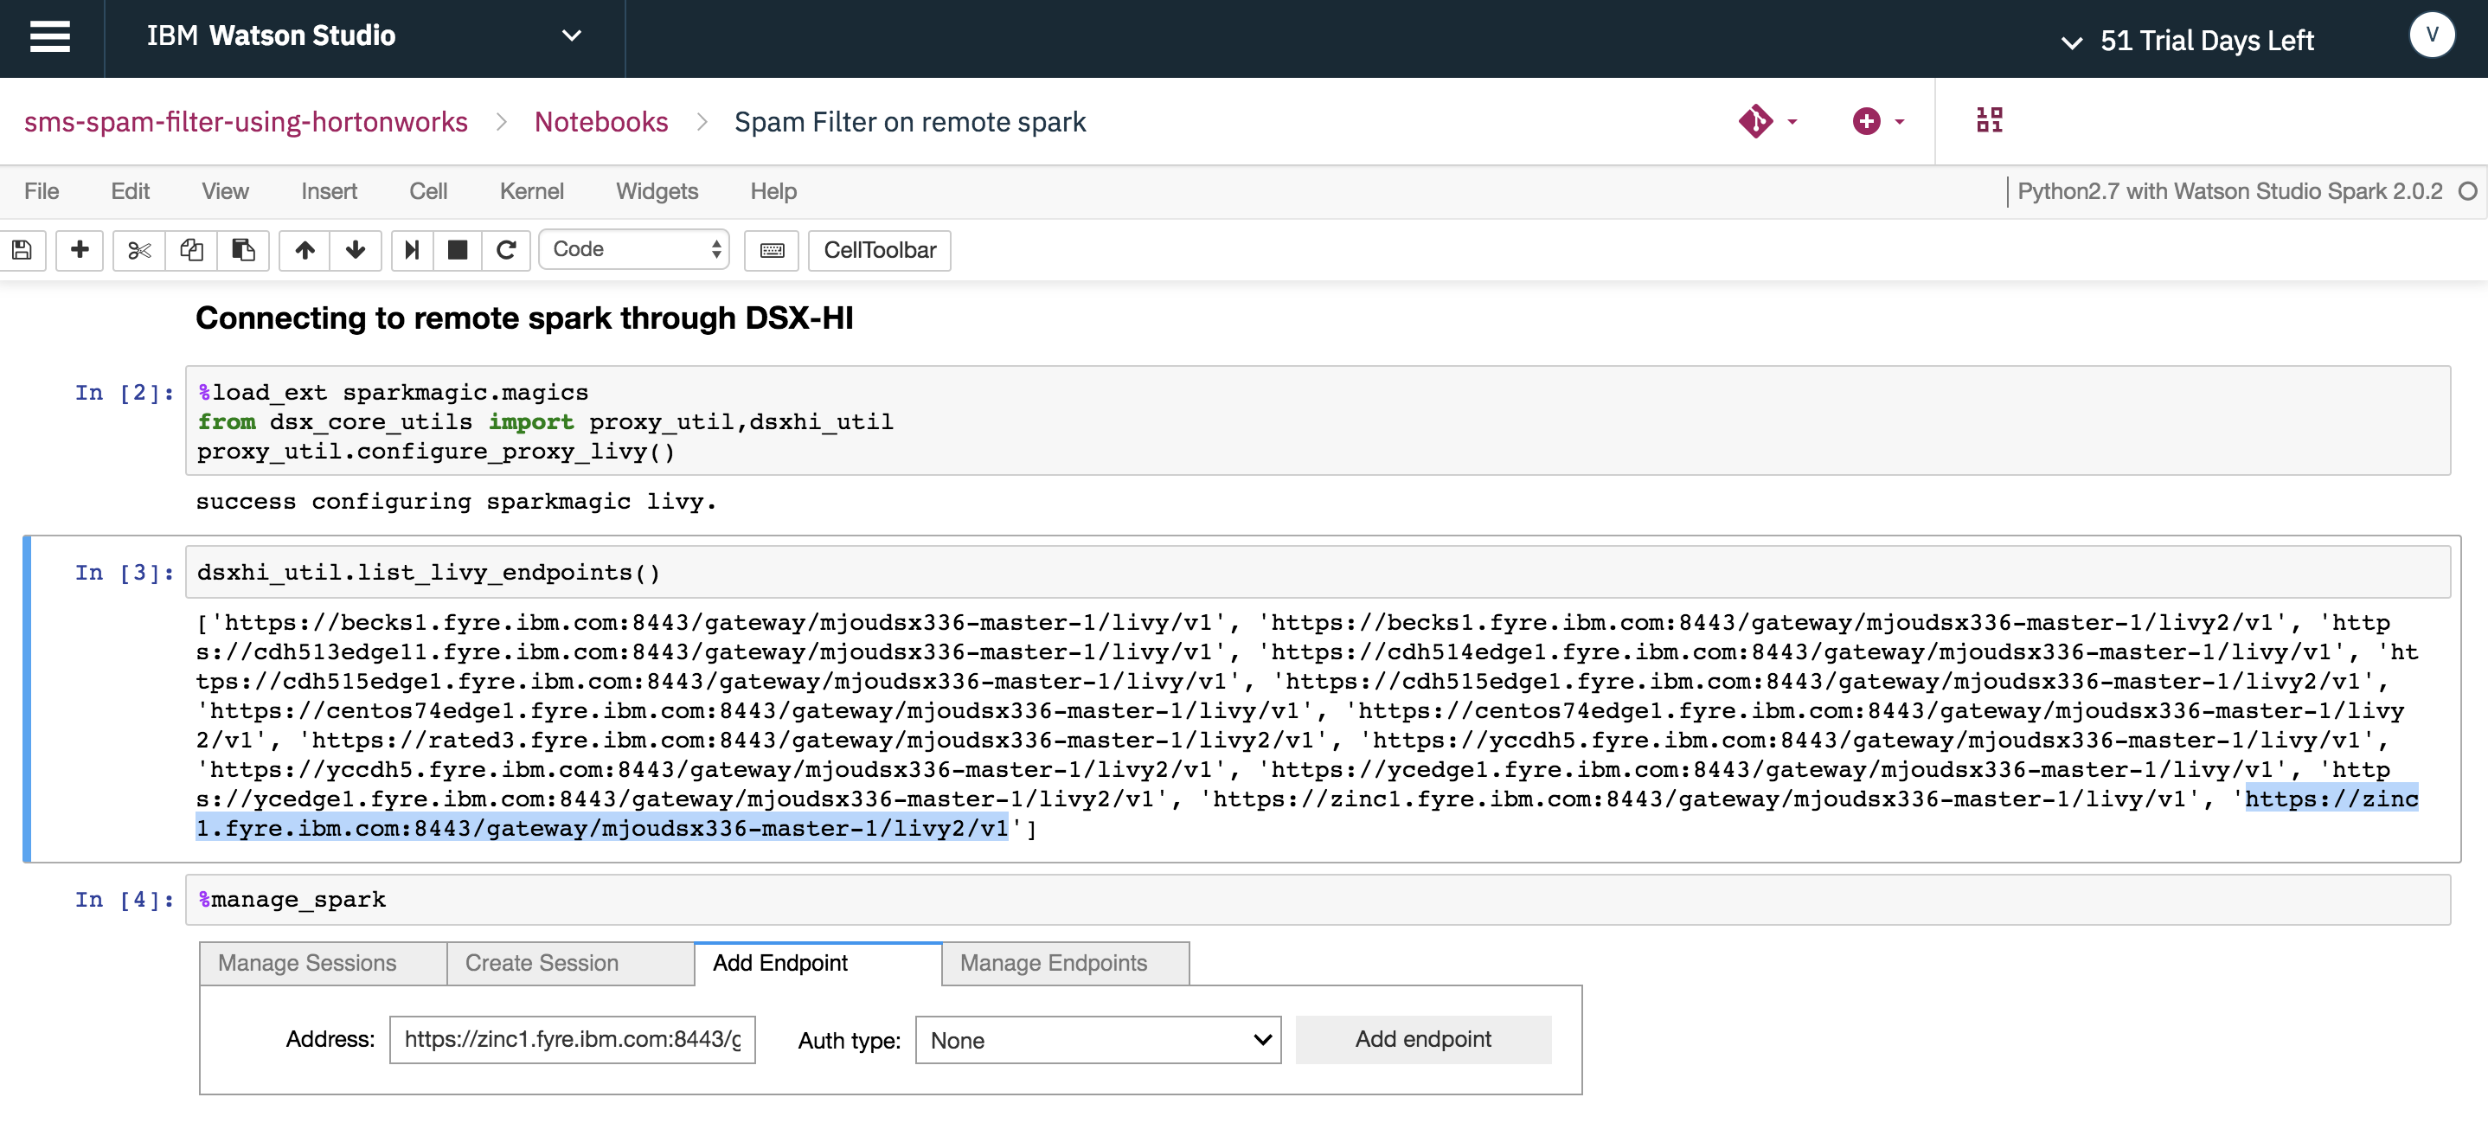Move cell down with arrow icon
The image size is (2488, 1123).
[x=356, y=250]
